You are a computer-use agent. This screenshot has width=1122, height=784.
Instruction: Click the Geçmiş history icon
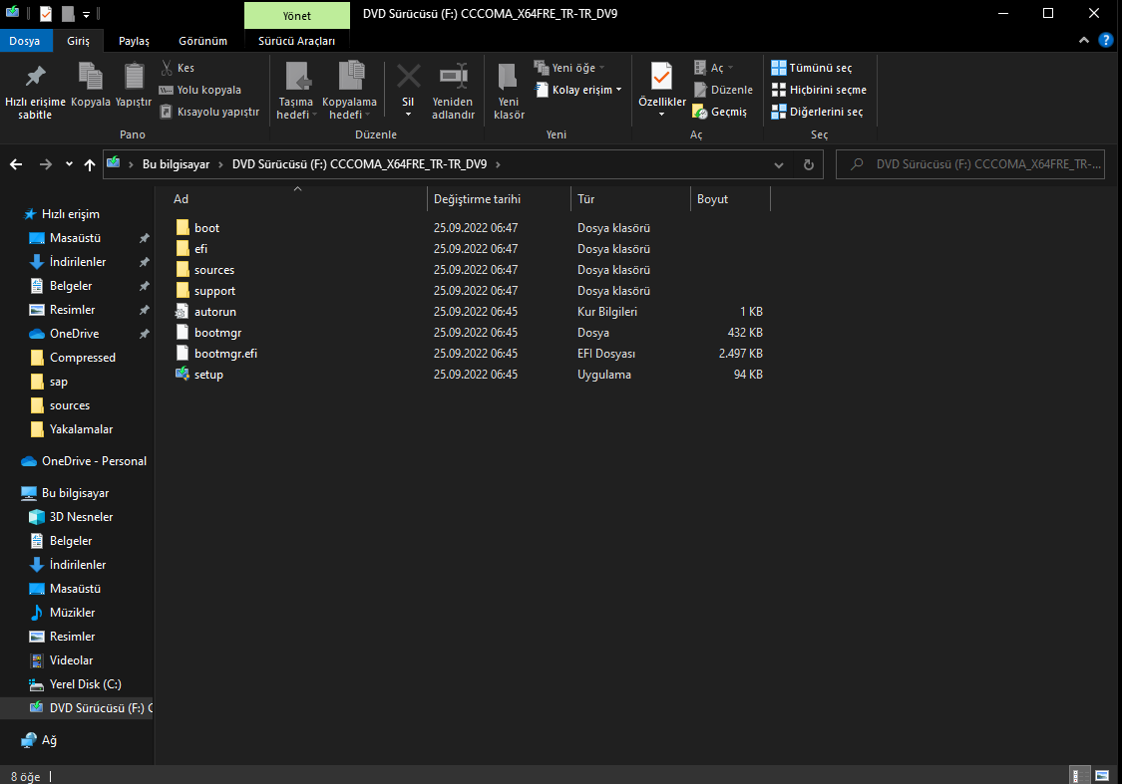(x=700, y=113)
